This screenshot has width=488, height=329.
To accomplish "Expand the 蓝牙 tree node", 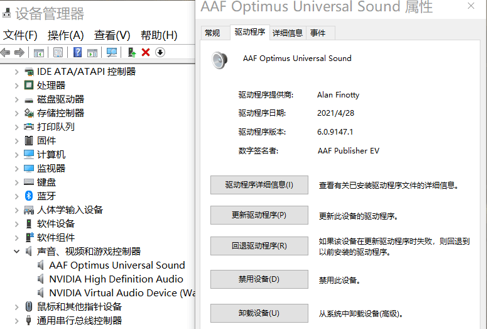I will pos(16,196).
